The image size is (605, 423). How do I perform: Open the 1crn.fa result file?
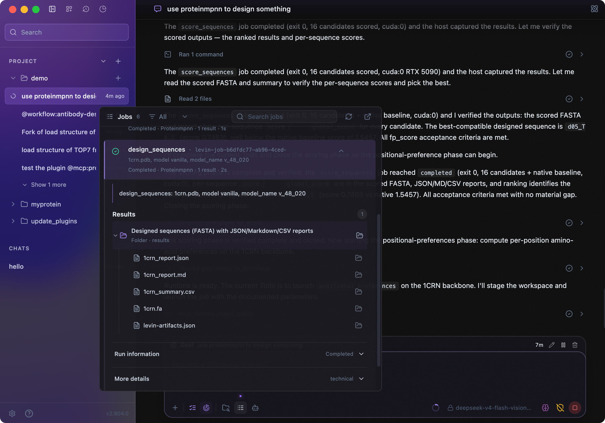(152, 309)
